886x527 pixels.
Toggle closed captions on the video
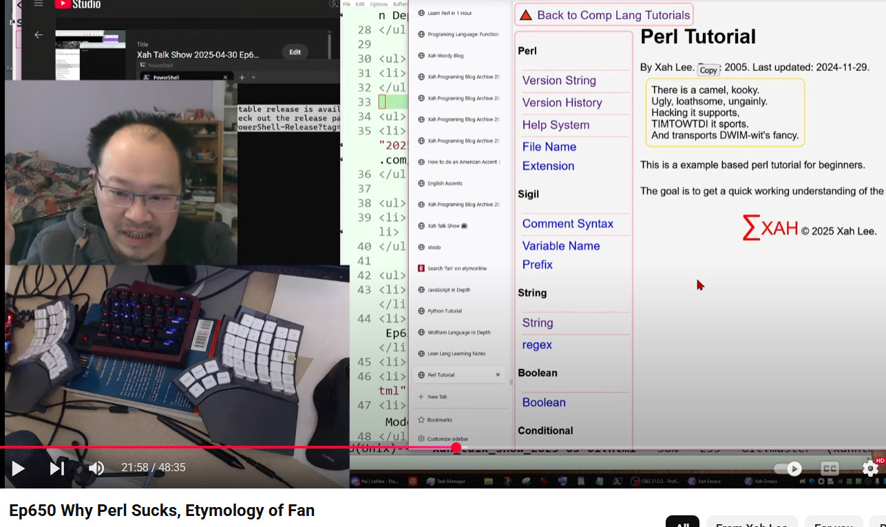click(830, 469)
